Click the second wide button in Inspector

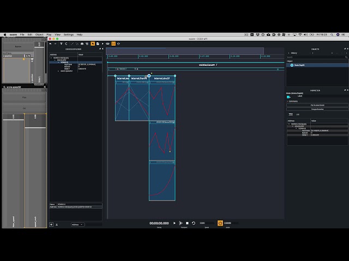tap(317, 109)
